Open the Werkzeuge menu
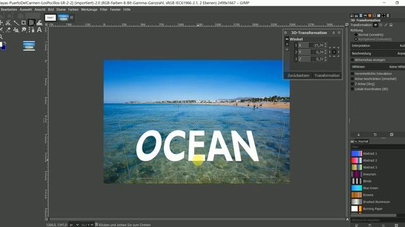Viewport: 405px width, 227px height. coord(89,9)
